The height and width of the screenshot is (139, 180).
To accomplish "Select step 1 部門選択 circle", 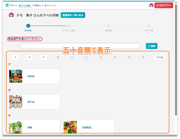I will pyautogui.click(x=28, y=26).
